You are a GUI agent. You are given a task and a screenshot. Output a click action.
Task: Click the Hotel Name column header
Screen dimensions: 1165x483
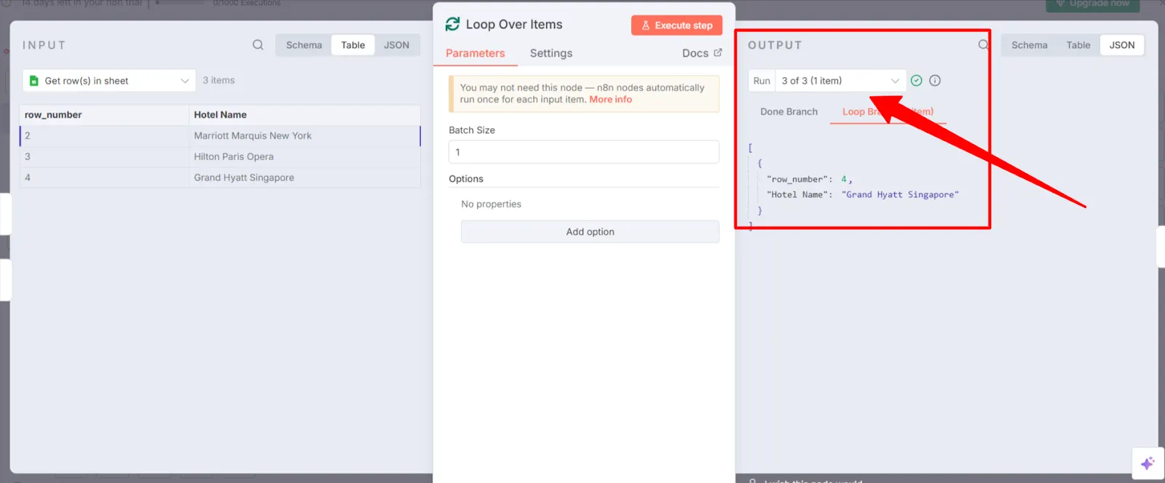[304, 115]
